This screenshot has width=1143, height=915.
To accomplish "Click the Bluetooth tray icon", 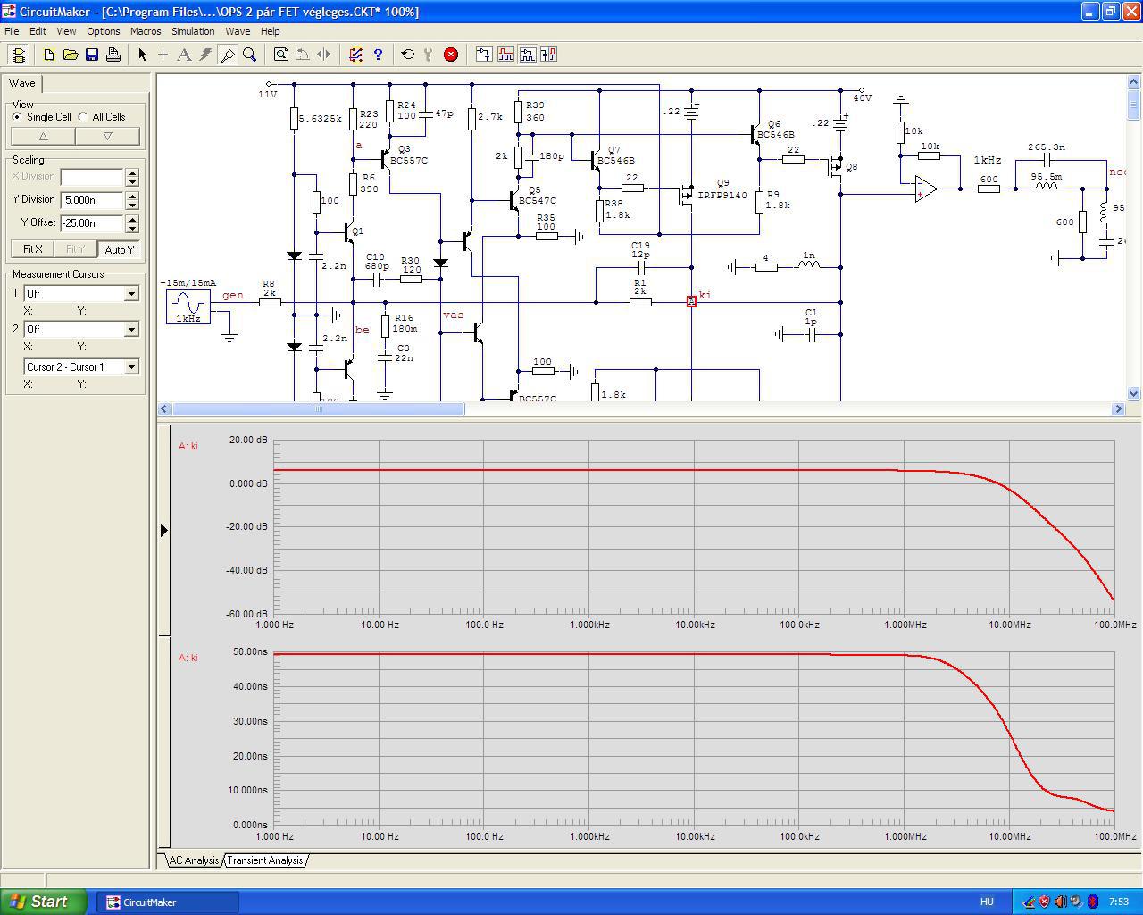I will pos(1092,902).
